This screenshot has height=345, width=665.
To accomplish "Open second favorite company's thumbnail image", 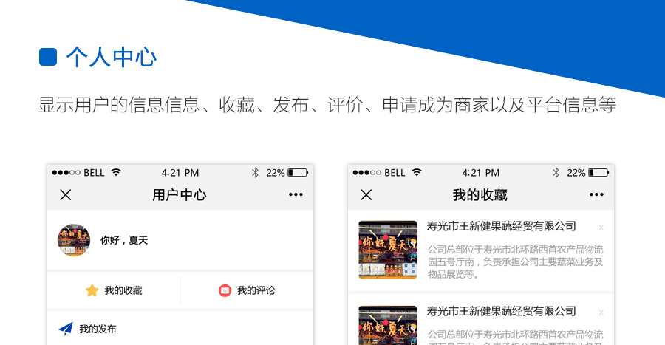I will coord(387,325).
